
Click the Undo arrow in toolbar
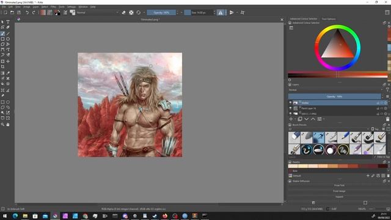27,12
